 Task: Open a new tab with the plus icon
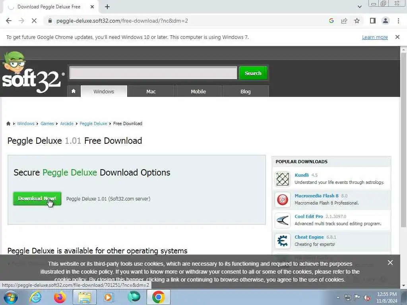(x=107, y=7)
